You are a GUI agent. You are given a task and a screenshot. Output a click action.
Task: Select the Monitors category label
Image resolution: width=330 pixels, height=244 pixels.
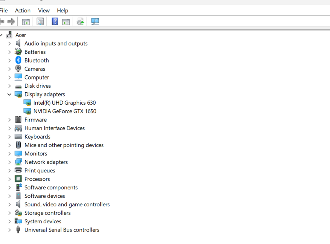[x=36, y=154]
